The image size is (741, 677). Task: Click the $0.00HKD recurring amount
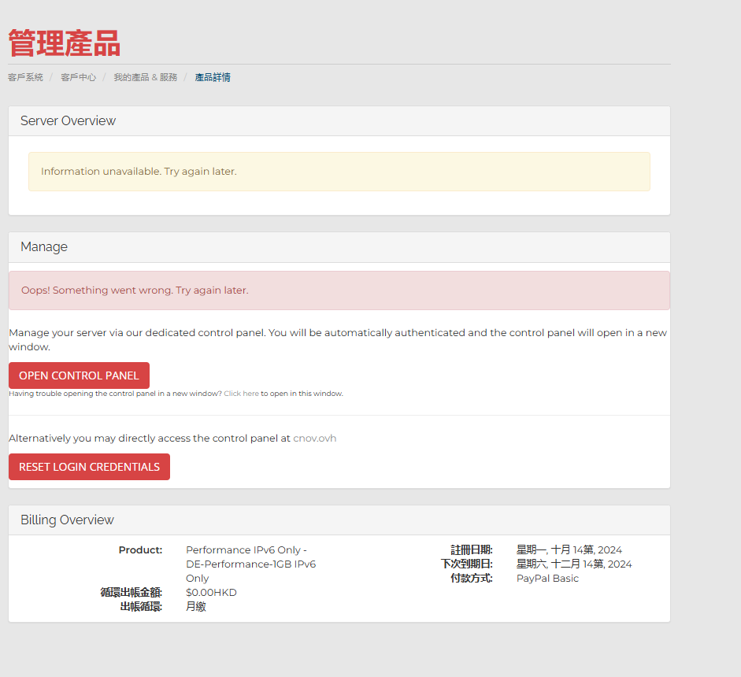point(211,593)
